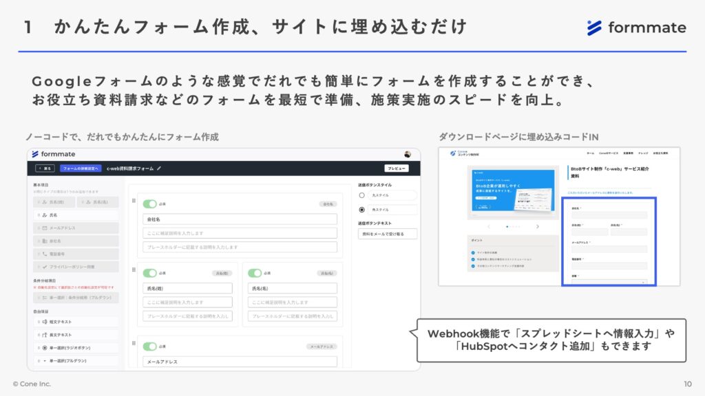The image size is (705, 396).
Task: Click the 会社名 card supplementary description field
Action: pos(240,233)
